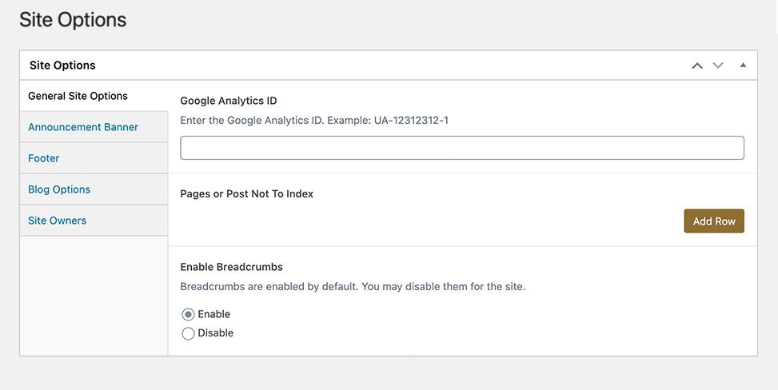The height and width of the screenshot is (390, 778).
Task: Move the Site Options panel up
Action: 697,66
